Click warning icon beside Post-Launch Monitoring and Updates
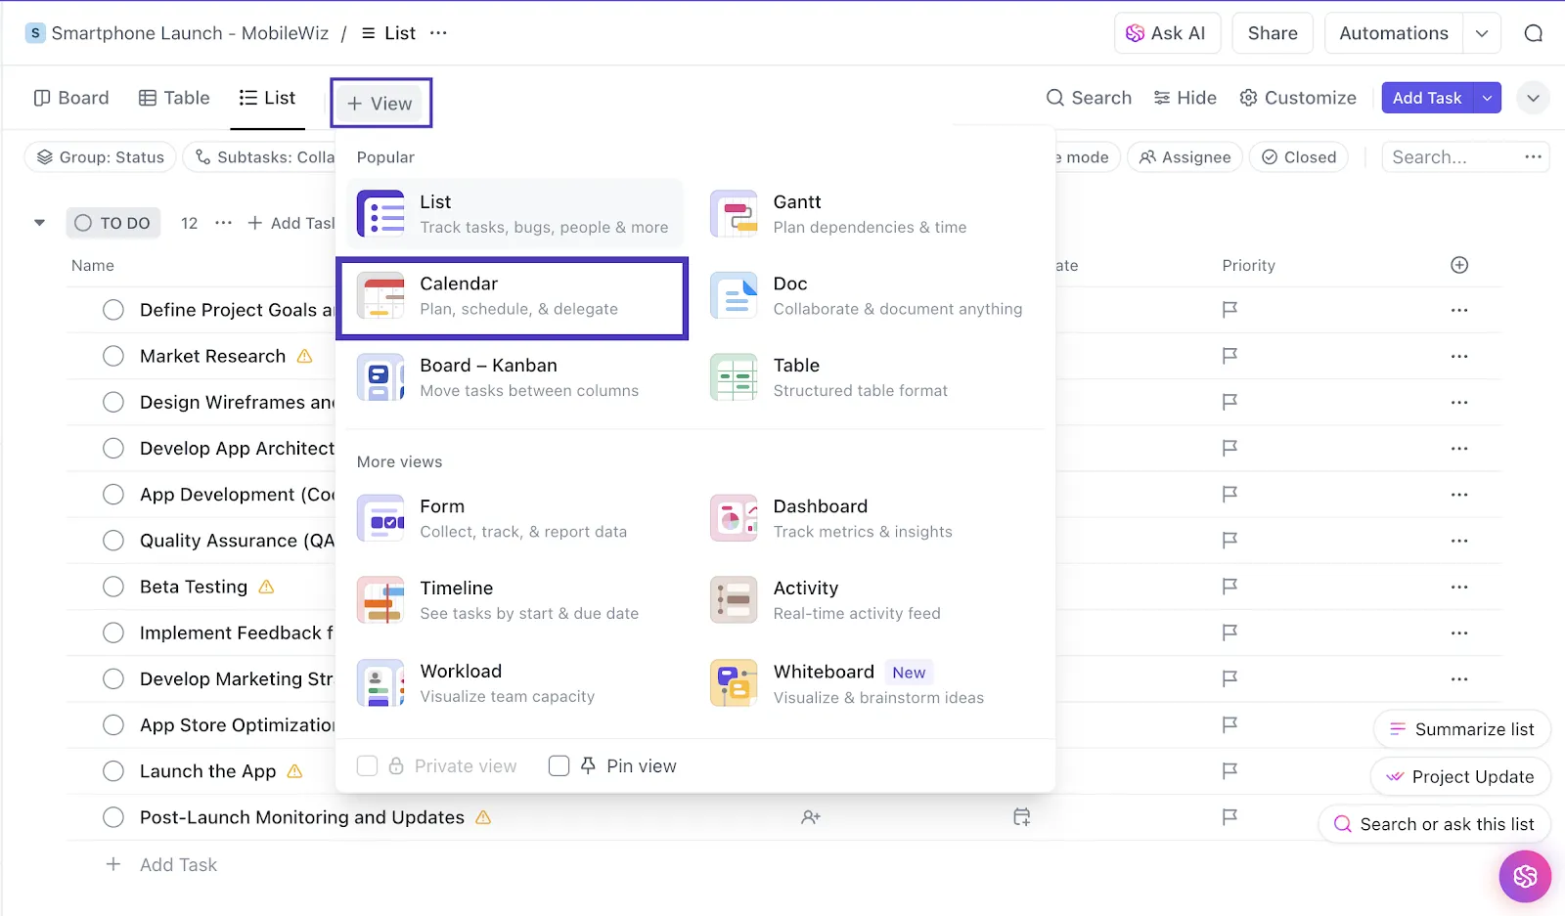Screen dimensions: 1565x916 483,817
